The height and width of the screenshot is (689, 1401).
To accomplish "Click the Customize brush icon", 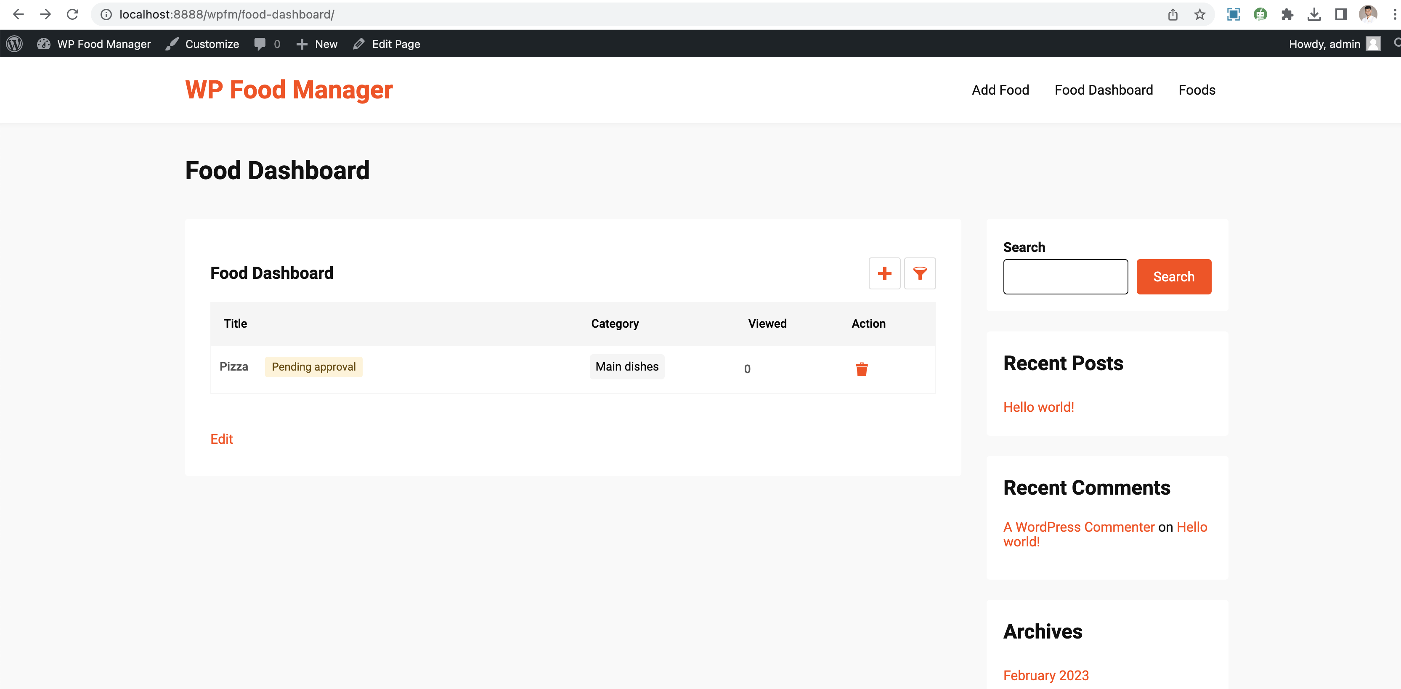I will [x=171, y=43].
